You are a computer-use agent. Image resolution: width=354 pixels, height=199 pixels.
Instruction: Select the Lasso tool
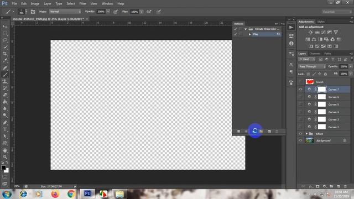tap(5, 40)
